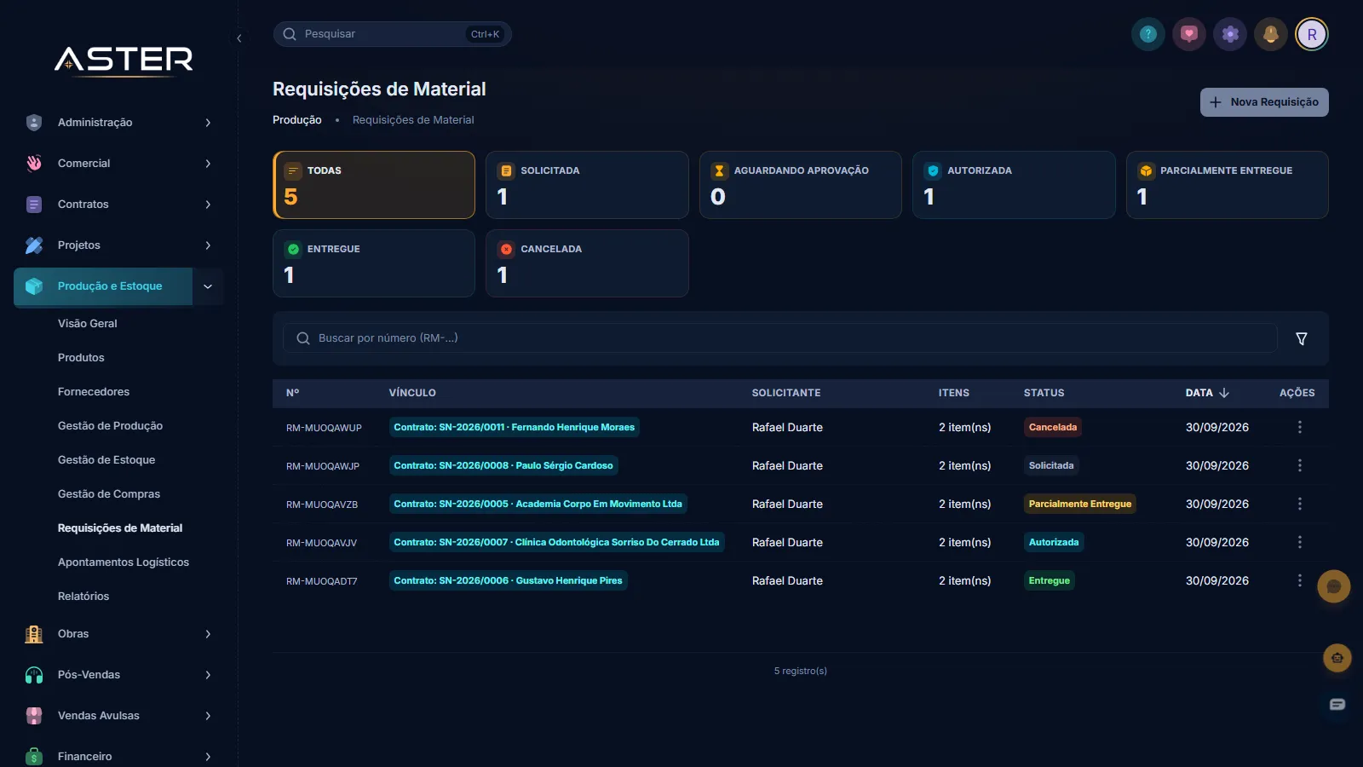This screenshot has width=1363, height=767.
Task: Open Gestão de Estoque in sidebar
Action: pyautogui.click(x=106, y=460)
